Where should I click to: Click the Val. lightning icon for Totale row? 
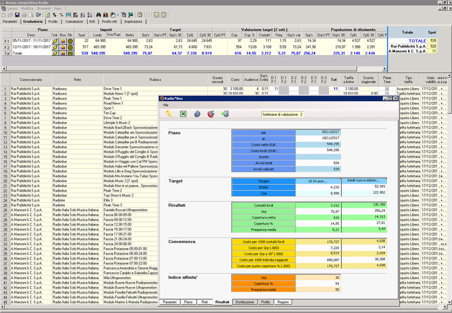(55, 53)
